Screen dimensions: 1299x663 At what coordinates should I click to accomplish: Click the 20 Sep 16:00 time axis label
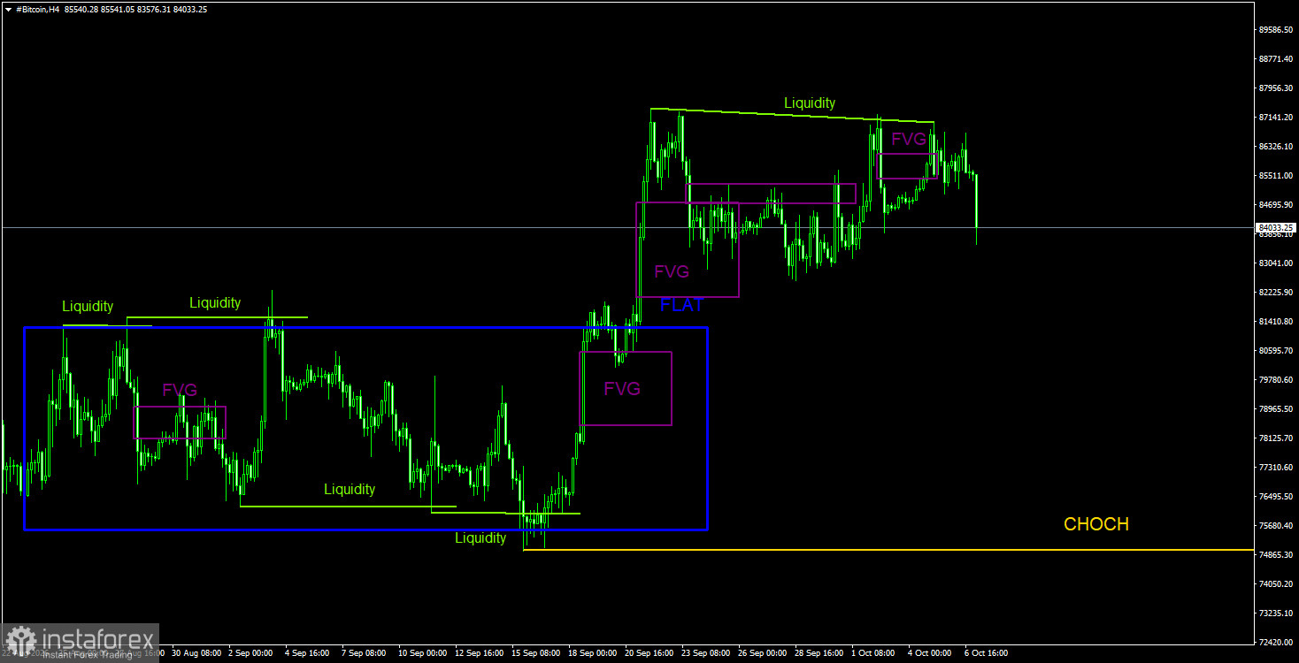(648, 653)
